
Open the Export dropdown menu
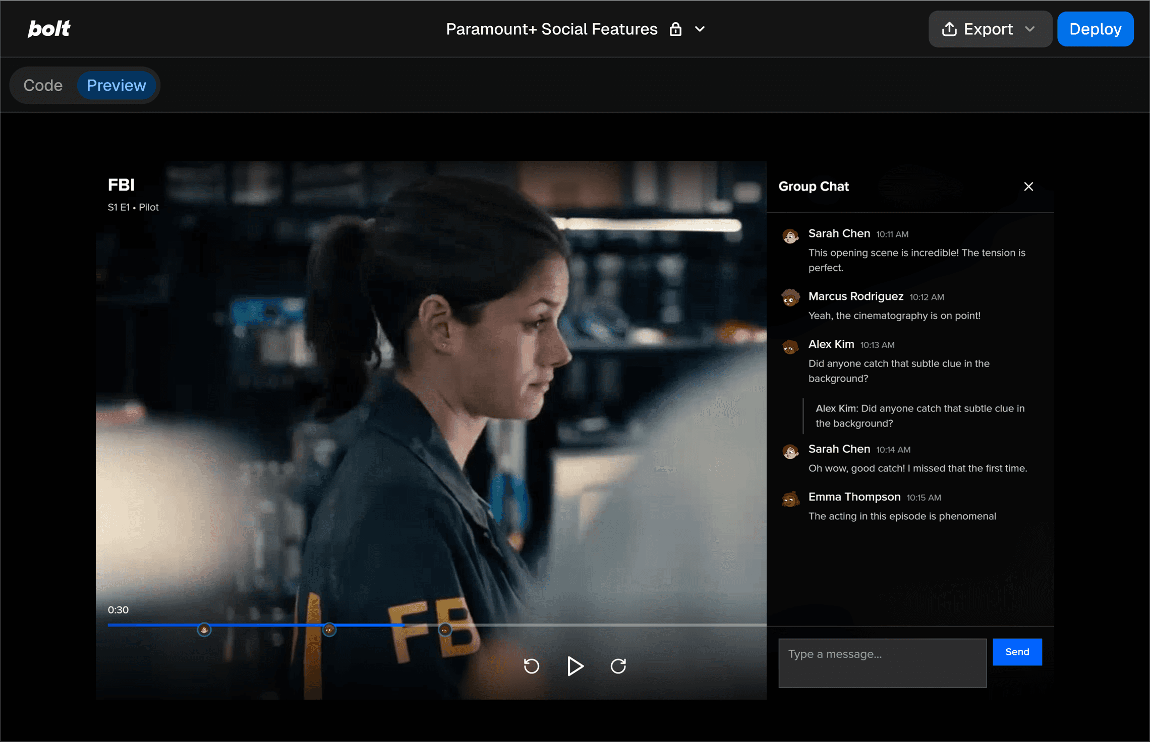click(x=990, y=29)
